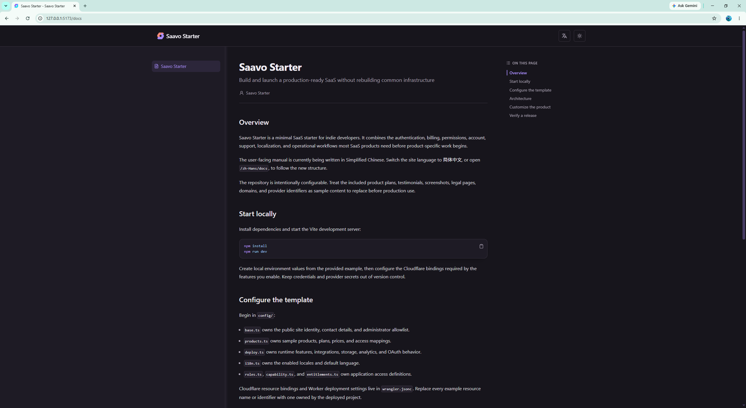Click the Configure the template heading
Viewport: 746px width, 408px height.
coord(276,300)
